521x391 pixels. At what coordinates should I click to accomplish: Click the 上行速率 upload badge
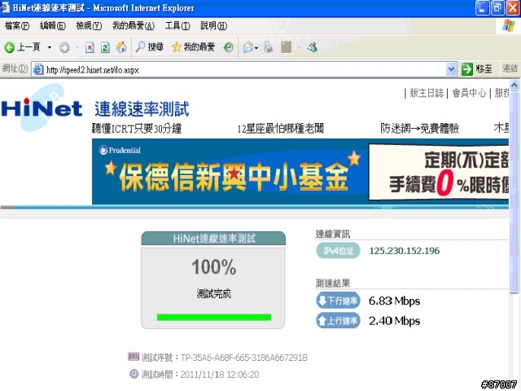338,320
